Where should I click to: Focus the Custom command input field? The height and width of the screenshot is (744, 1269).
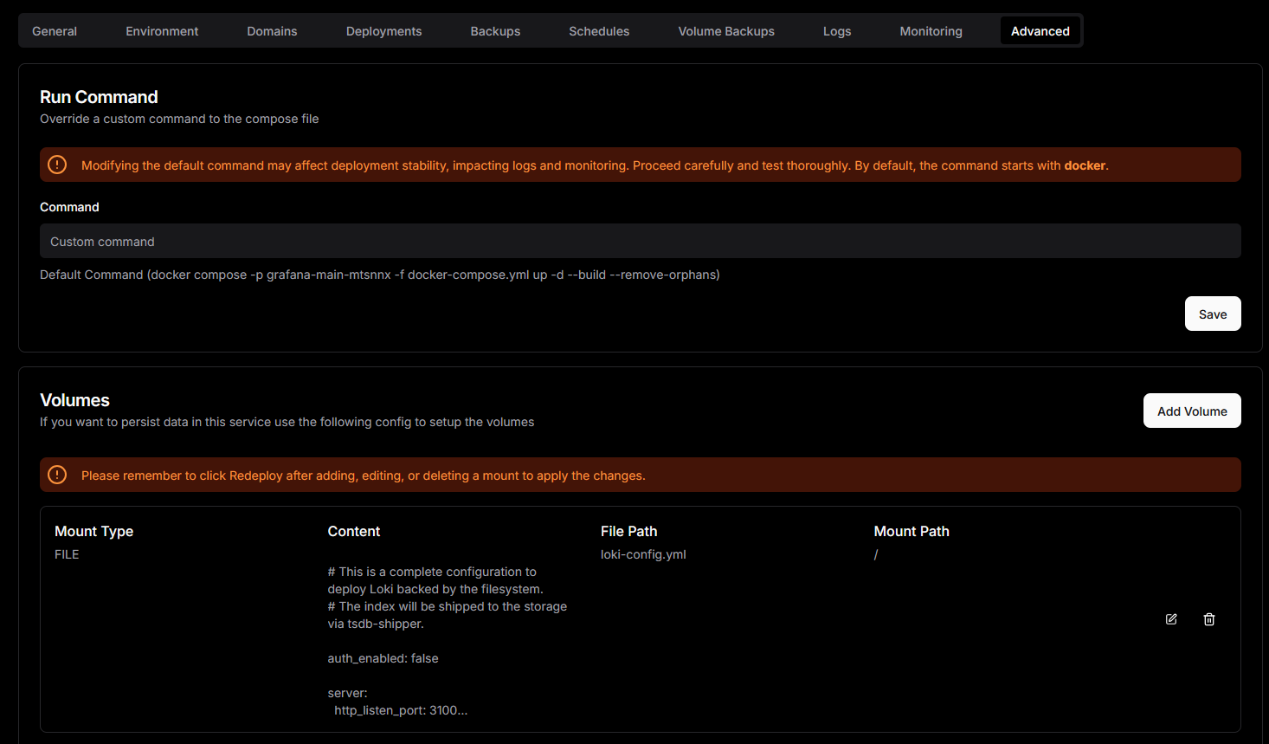pyautogui.click(x=640, y=241)
